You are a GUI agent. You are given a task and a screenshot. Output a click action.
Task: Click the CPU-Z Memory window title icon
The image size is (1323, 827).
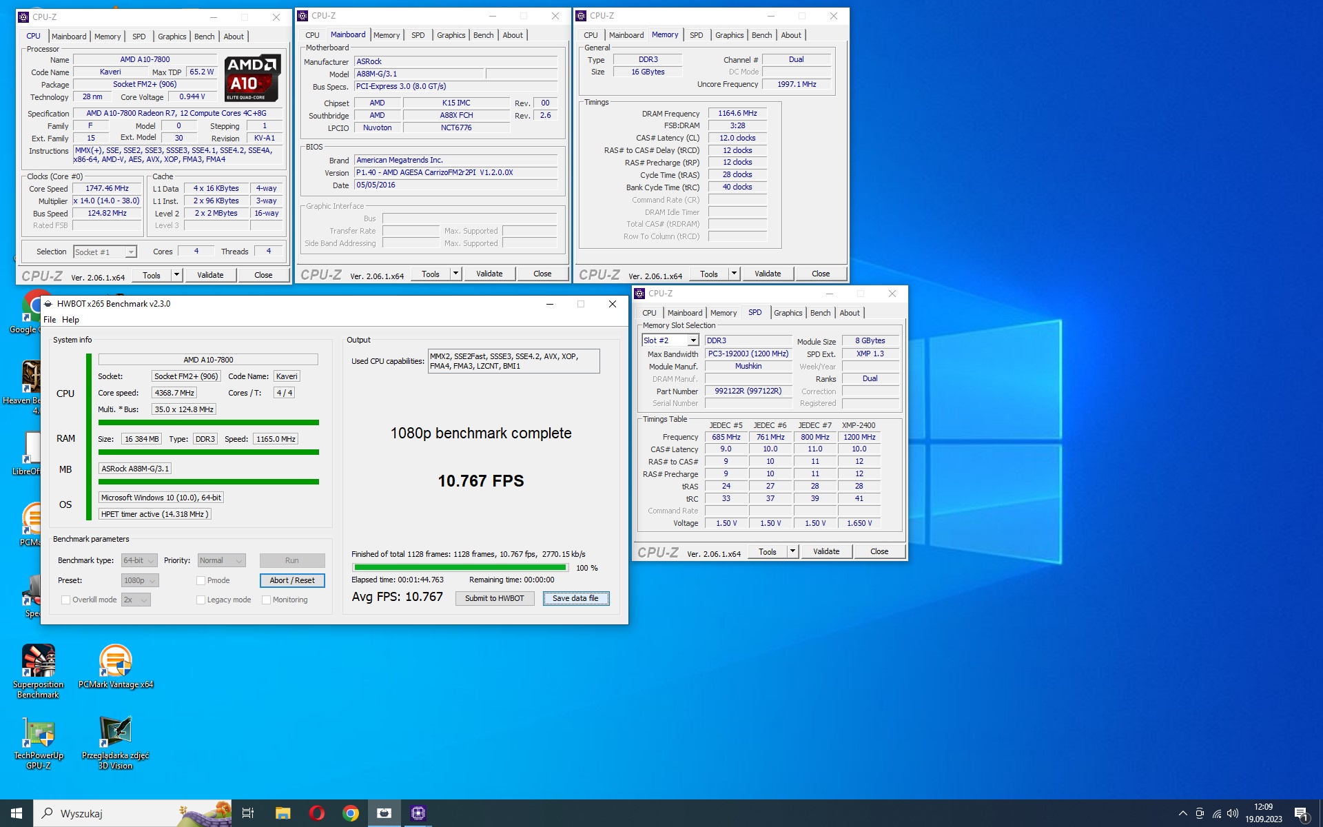pyautogui.click(x=581, y=16)
